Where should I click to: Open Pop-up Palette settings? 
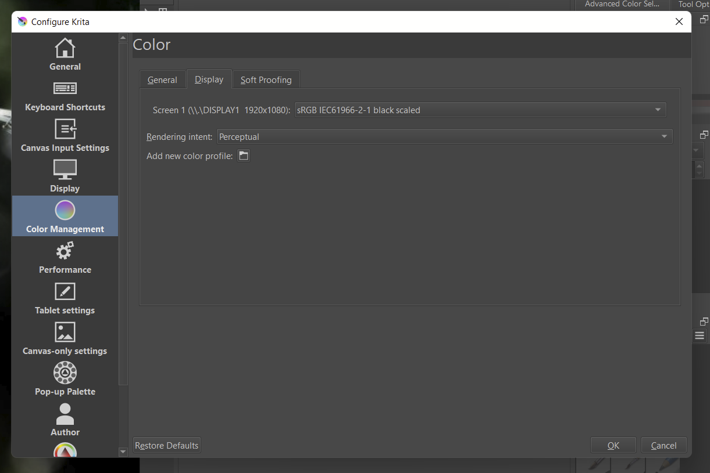(65, 379)
